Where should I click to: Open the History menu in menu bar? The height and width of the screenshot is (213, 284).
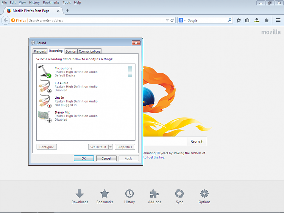(34, 3)
